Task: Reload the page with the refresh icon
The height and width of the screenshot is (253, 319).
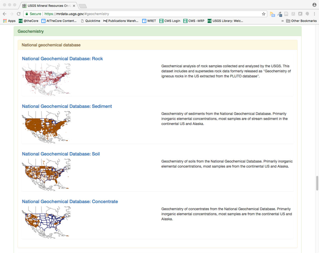Action: [x=19, y=14]
